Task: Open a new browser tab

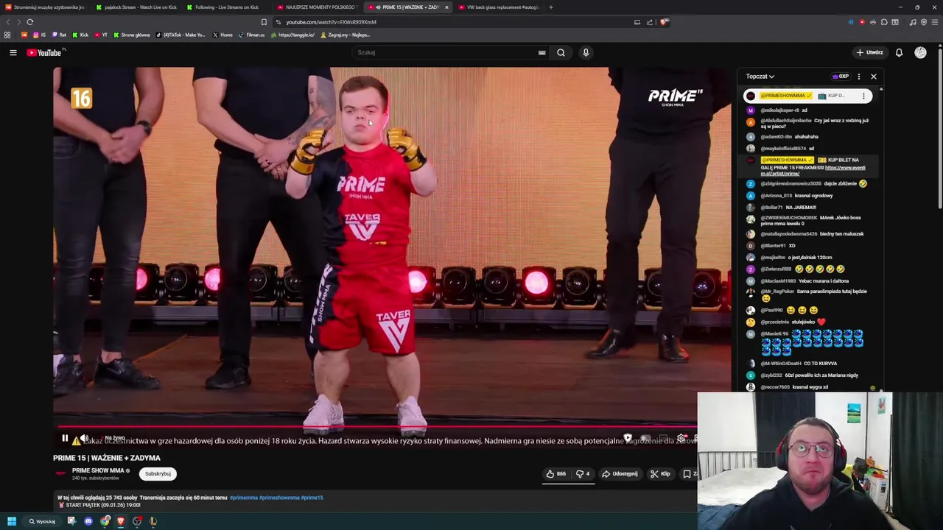Action: click(551, 7)
